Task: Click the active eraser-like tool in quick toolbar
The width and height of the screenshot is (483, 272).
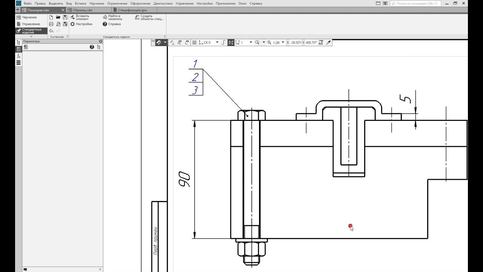Action: [x=159, y=43]
